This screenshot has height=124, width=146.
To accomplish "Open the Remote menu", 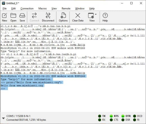I will pyautogui.click(x=66, y=8).
